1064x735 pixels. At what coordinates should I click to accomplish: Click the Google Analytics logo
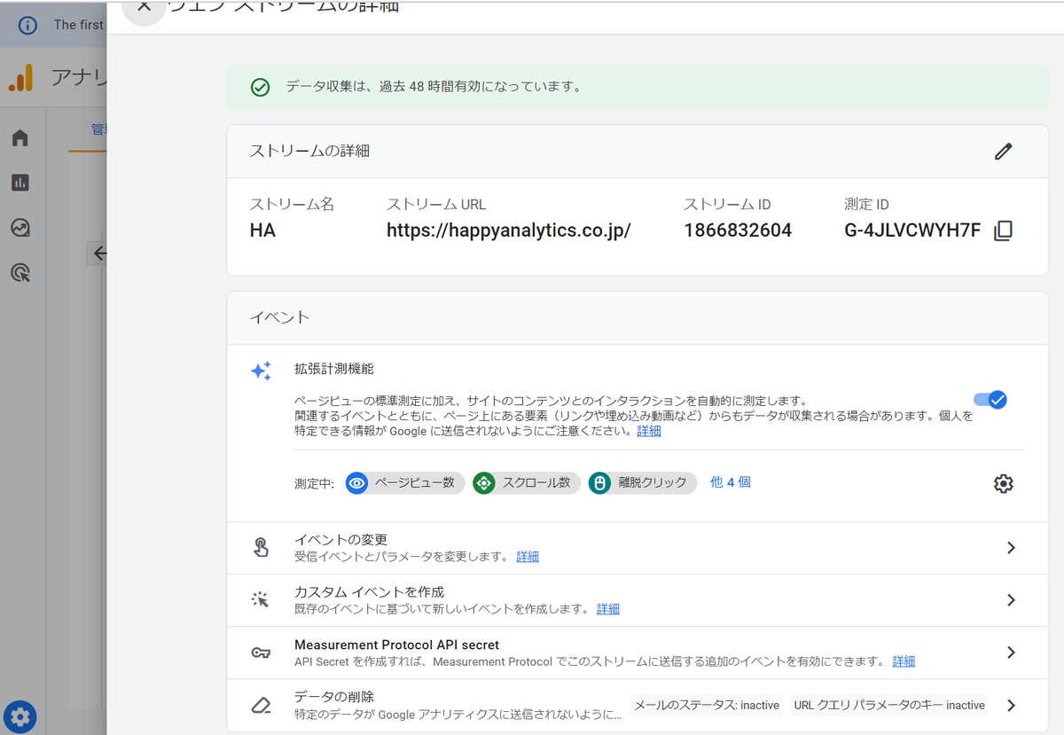click(19, 78)
